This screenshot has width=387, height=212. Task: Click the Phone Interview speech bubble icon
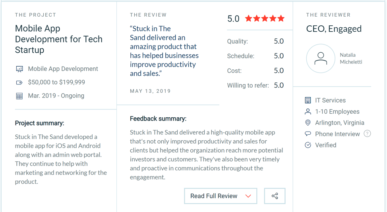(308, 134)
